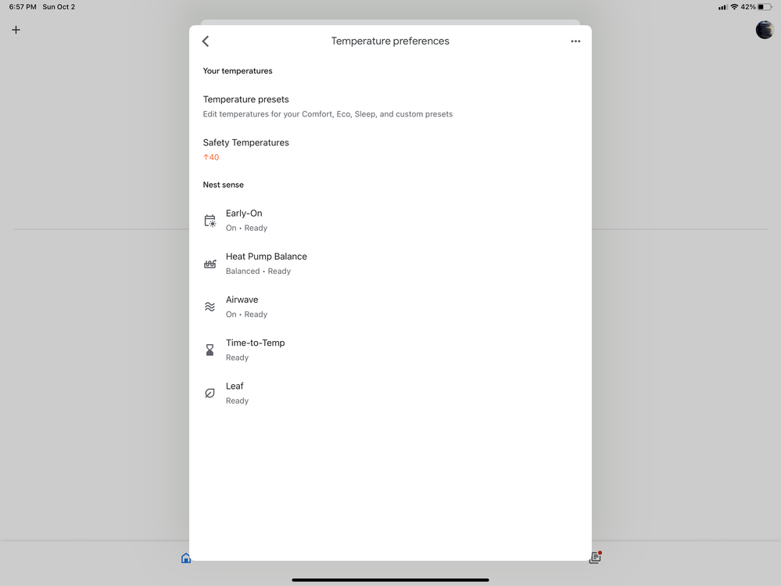Tap the cellular signal bars icon

pyautogui.click(x=722, y=7)
